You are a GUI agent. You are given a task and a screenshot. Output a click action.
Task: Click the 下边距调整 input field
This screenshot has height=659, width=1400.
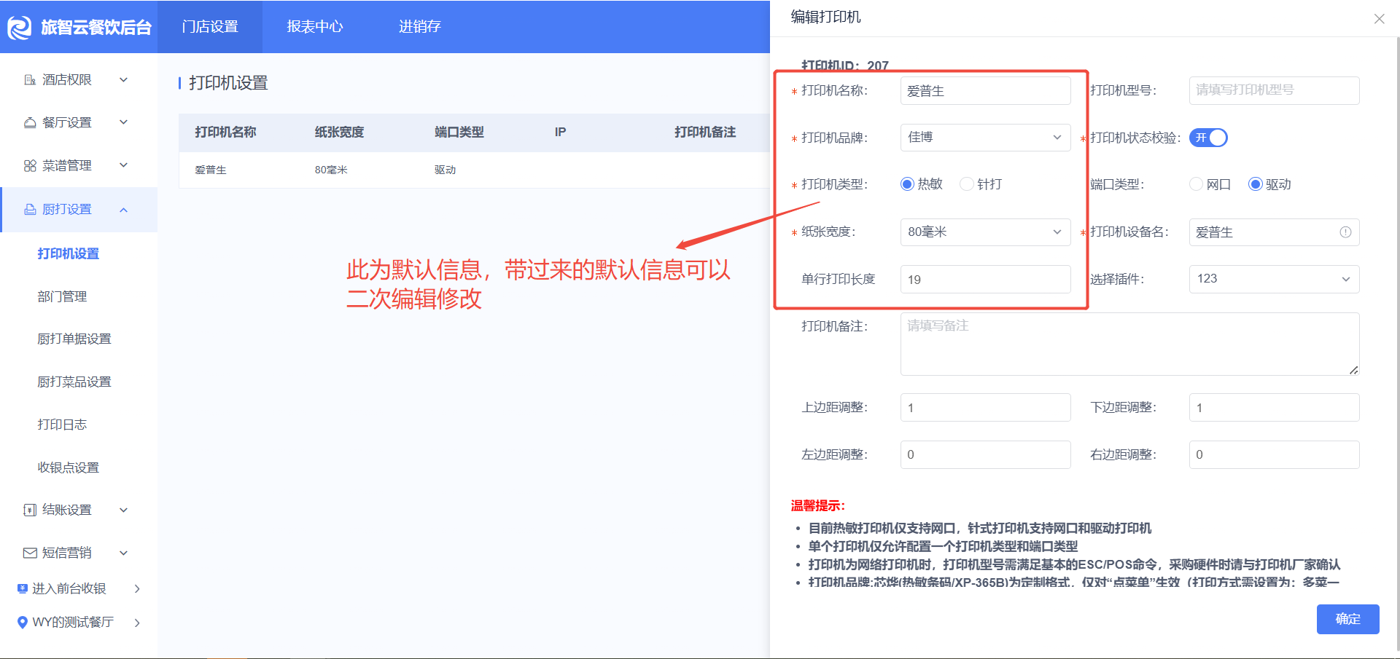[1274, 408]
